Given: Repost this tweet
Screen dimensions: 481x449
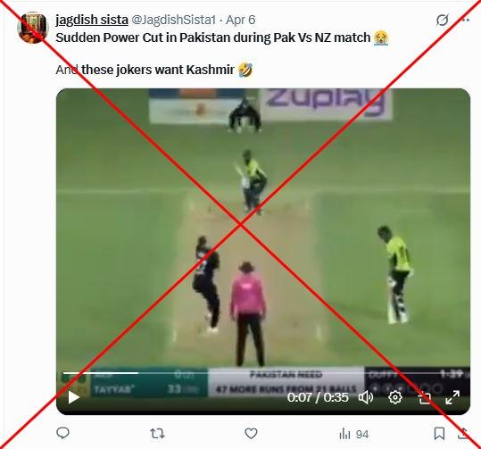Looking at the screenshot, I should pos(157,434).
